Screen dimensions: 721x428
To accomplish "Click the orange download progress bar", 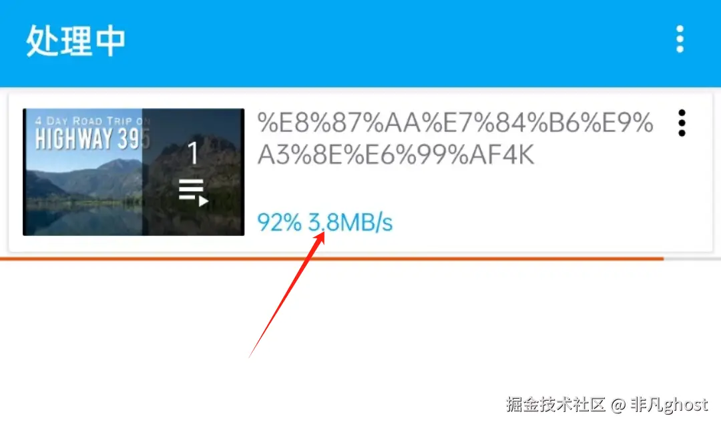I will pos(332,259).
